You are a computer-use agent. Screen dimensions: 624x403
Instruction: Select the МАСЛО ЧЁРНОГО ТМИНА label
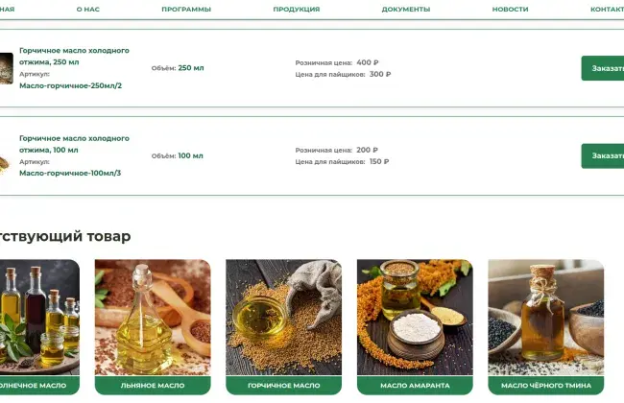coord(546,385)
